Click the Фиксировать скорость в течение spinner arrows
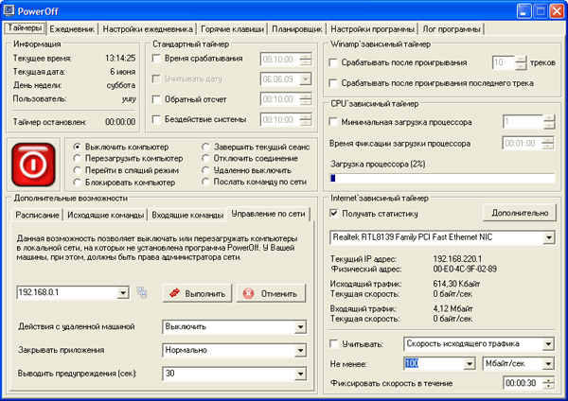 point(549,383)
